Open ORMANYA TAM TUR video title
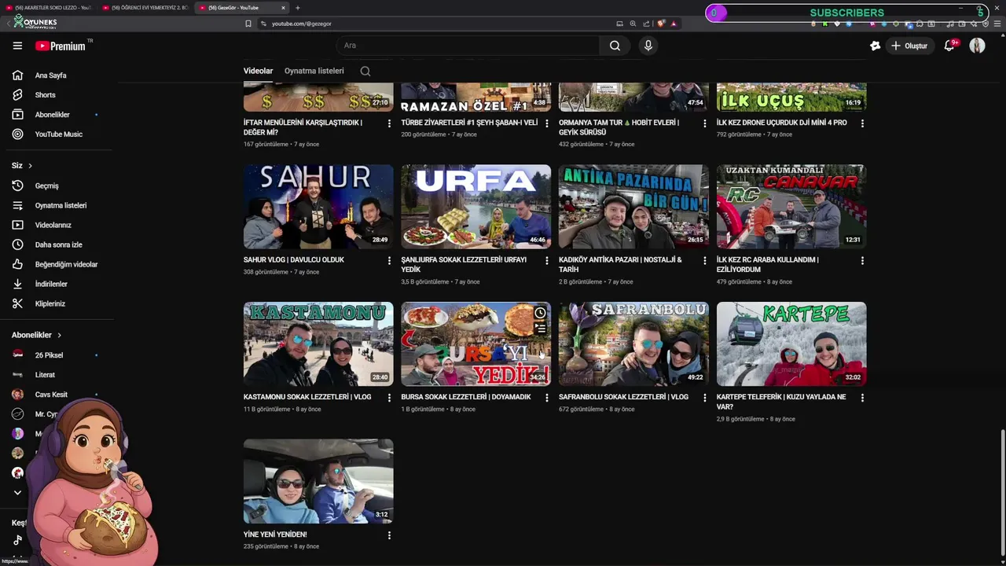This screenshot has height=566, width=1006. 619,127
